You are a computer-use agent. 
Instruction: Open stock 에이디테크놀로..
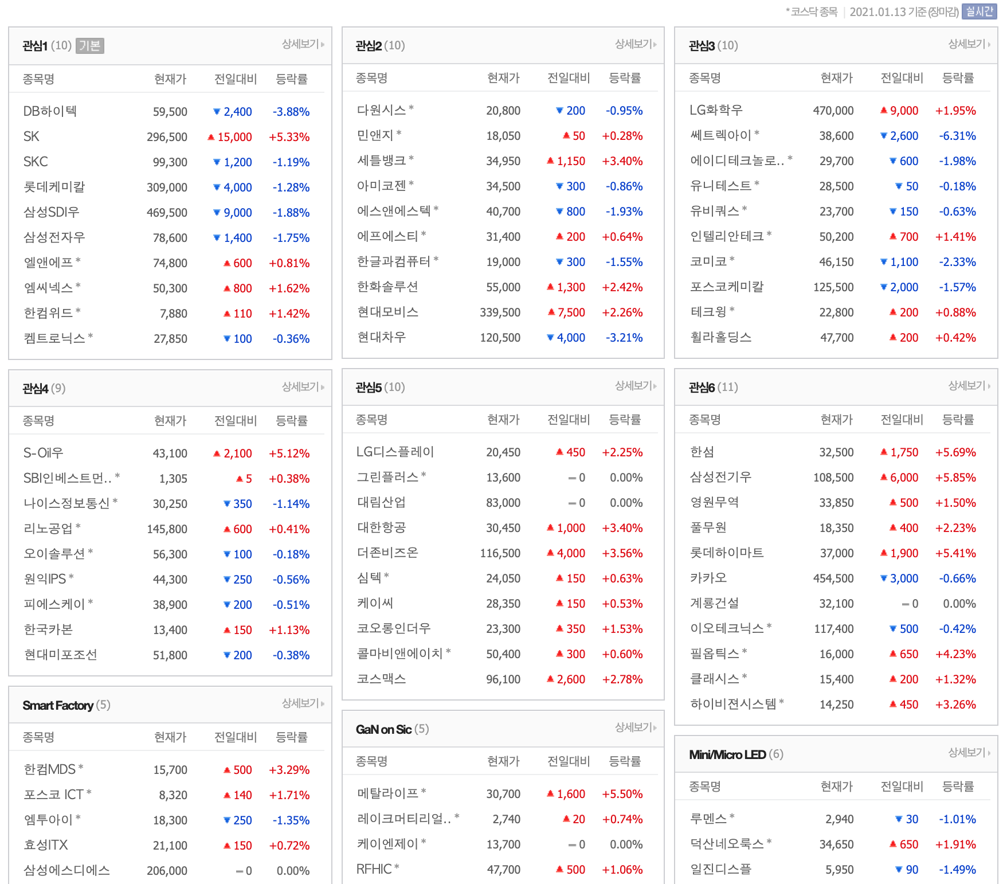pyautogui.click(x=737, y=161)
